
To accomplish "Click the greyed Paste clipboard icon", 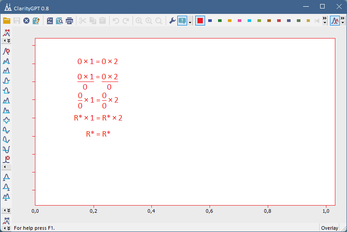I will [x=103, y=21].
